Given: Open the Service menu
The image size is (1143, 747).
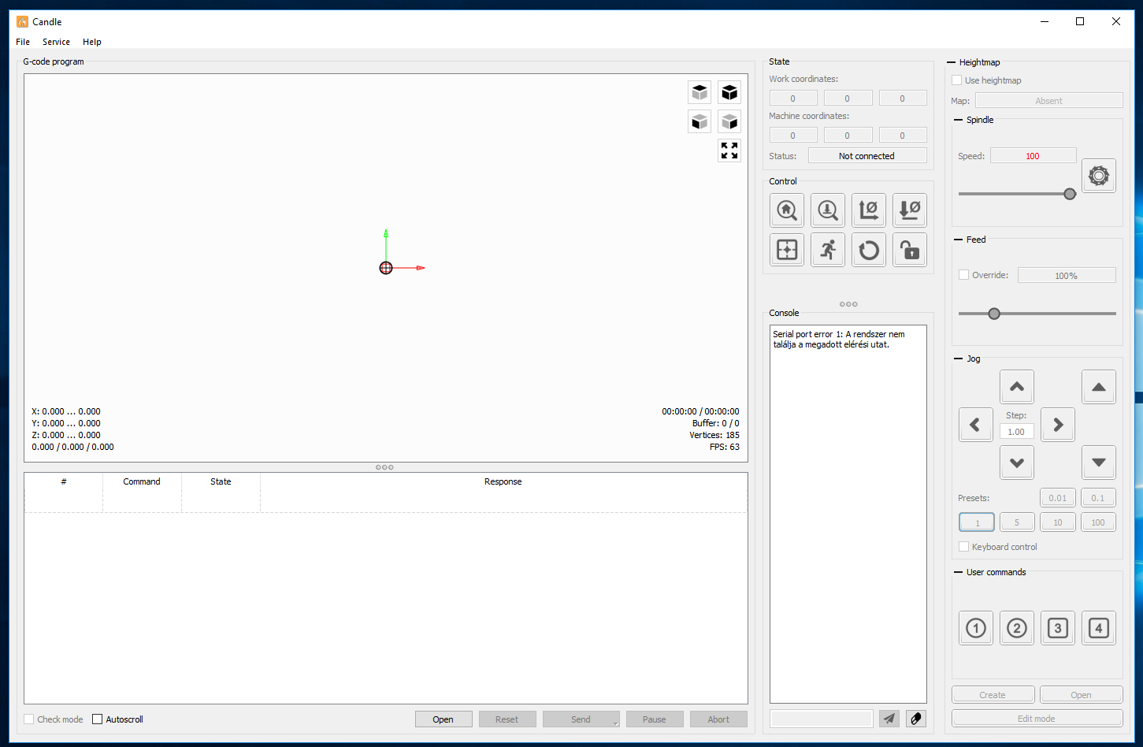Looking at the screenshot, I should [56, 42].
